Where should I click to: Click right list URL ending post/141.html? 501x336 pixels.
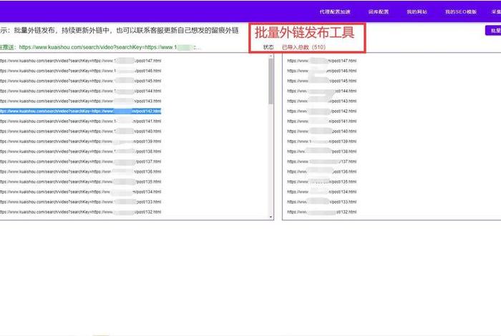(x=322, y=122)
